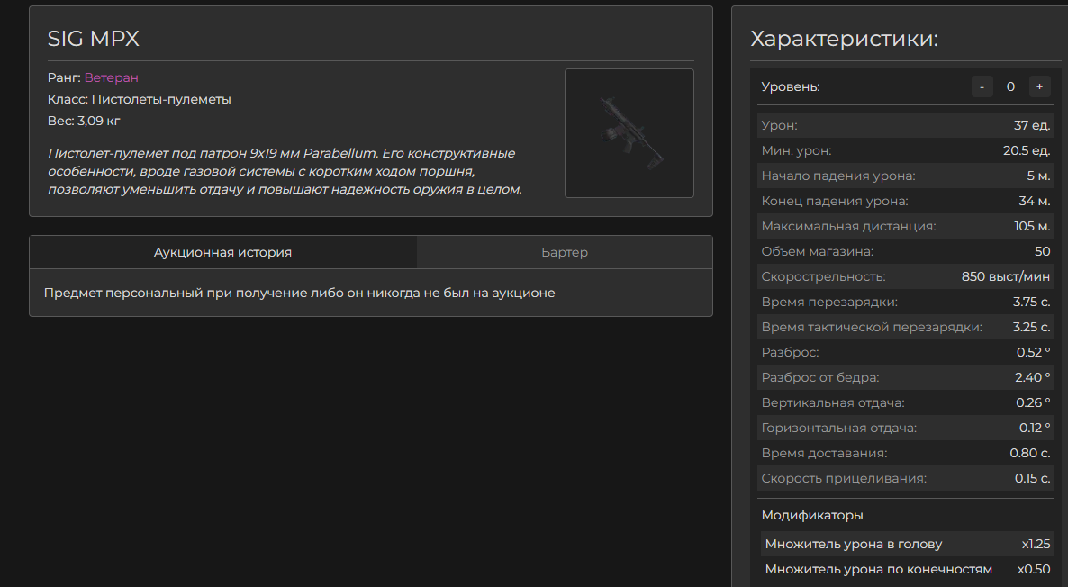The width and height of the screenshot is (1068, 587).
Task: Click the Максимальная дистанция value 105 м.
Action: [1032, 226]
